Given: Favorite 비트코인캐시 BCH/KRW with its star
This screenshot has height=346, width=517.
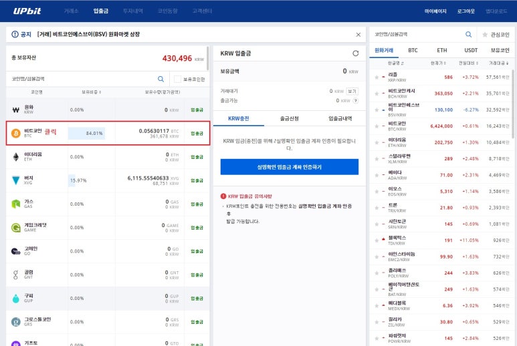Looking at the screenshot, I should pos(377,94).
